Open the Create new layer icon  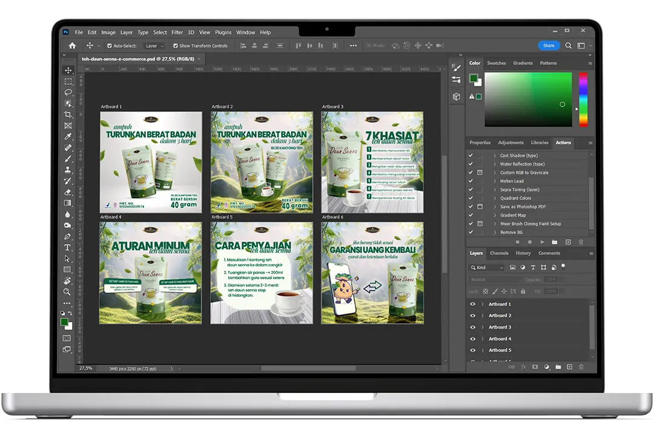point(569,367)
